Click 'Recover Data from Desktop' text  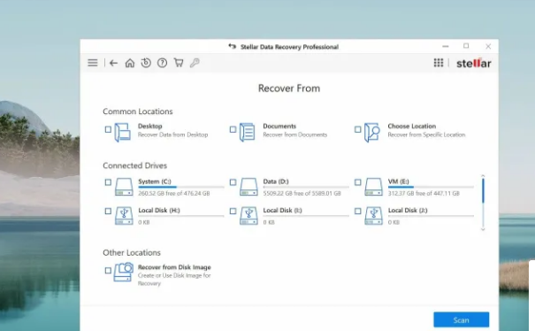[172, 135]
